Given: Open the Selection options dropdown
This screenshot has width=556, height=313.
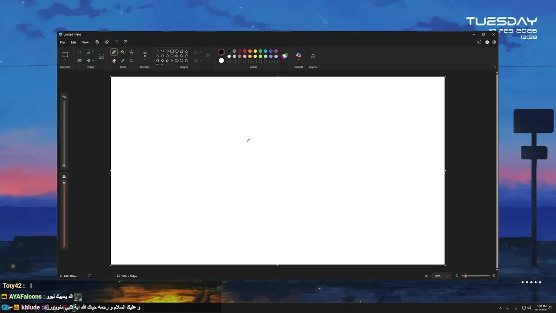Looking at the screenshot, I should [x=65, y=60].
